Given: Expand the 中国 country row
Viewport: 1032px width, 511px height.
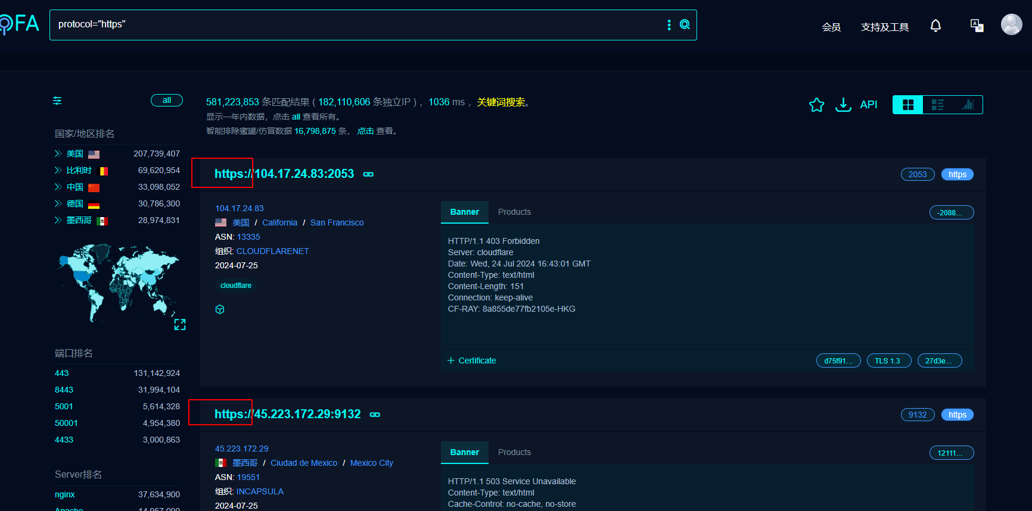Looking at the screenshot, I should 58,187.
